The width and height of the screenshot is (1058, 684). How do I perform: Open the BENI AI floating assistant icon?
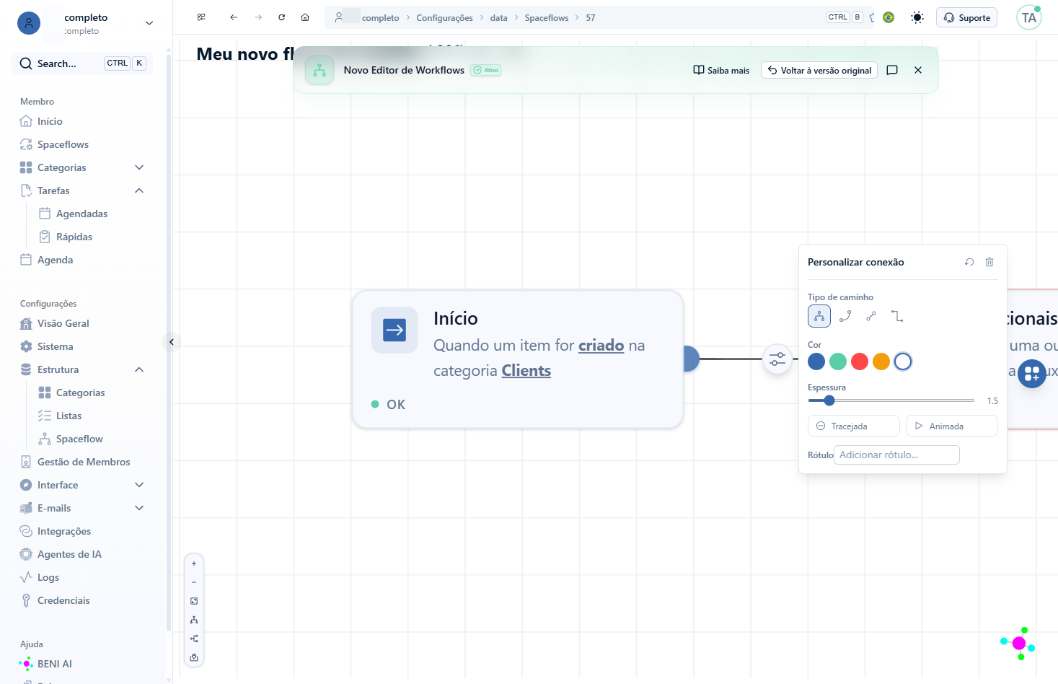click(1018, 643)
